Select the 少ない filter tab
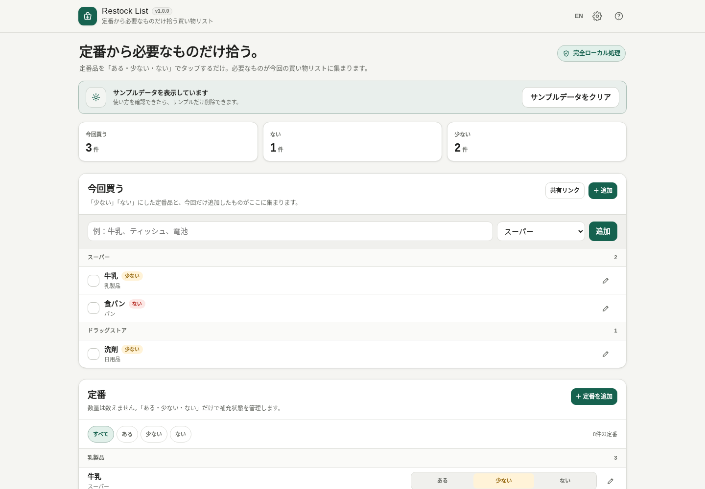This screenshot has height=489, width=705. pos(154,434)
